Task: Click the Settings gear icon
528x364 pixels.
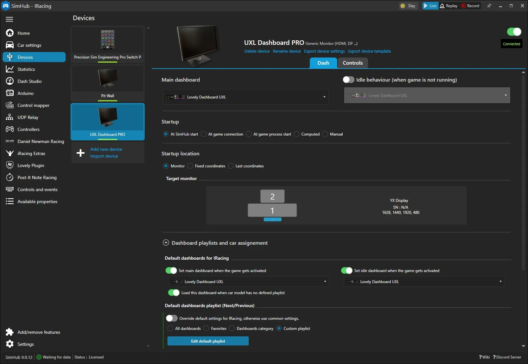Action: [x=10, y=344]
